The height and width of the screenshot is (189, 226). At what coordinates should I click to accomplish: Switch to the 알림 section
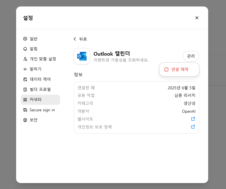40,49
